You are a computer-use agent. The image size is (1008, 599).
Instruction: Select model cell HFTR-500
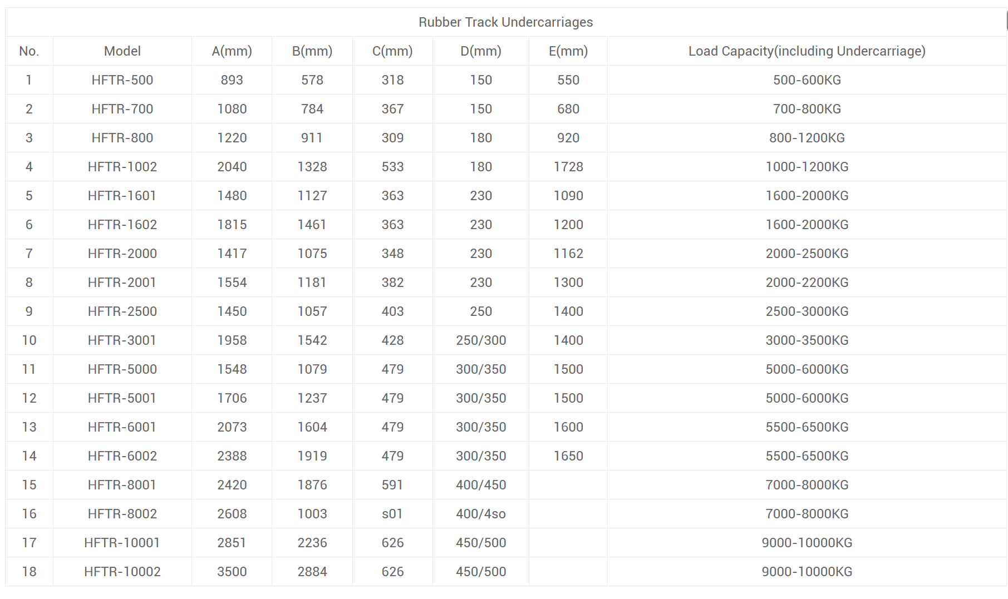click(122, 80)
